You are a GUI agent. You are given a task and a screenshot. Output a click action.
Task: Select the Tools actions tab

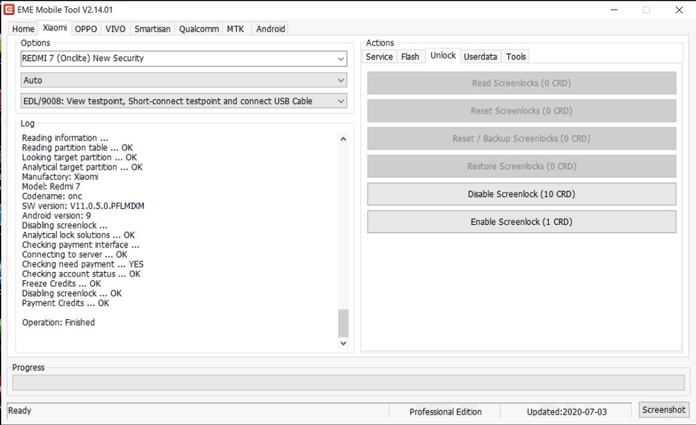pos(515,57)
